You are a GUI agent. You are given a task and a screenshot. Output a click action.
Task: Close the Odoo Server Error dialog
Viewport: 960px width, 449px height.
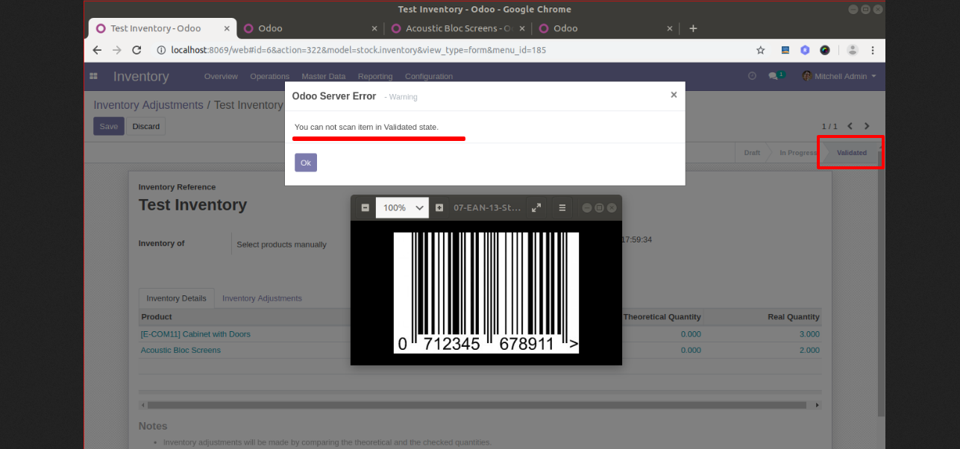674,95
